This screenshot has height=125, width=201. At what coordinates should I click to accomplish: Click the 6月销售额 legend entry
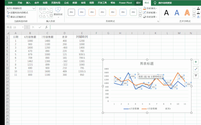[x=131, y=109]
